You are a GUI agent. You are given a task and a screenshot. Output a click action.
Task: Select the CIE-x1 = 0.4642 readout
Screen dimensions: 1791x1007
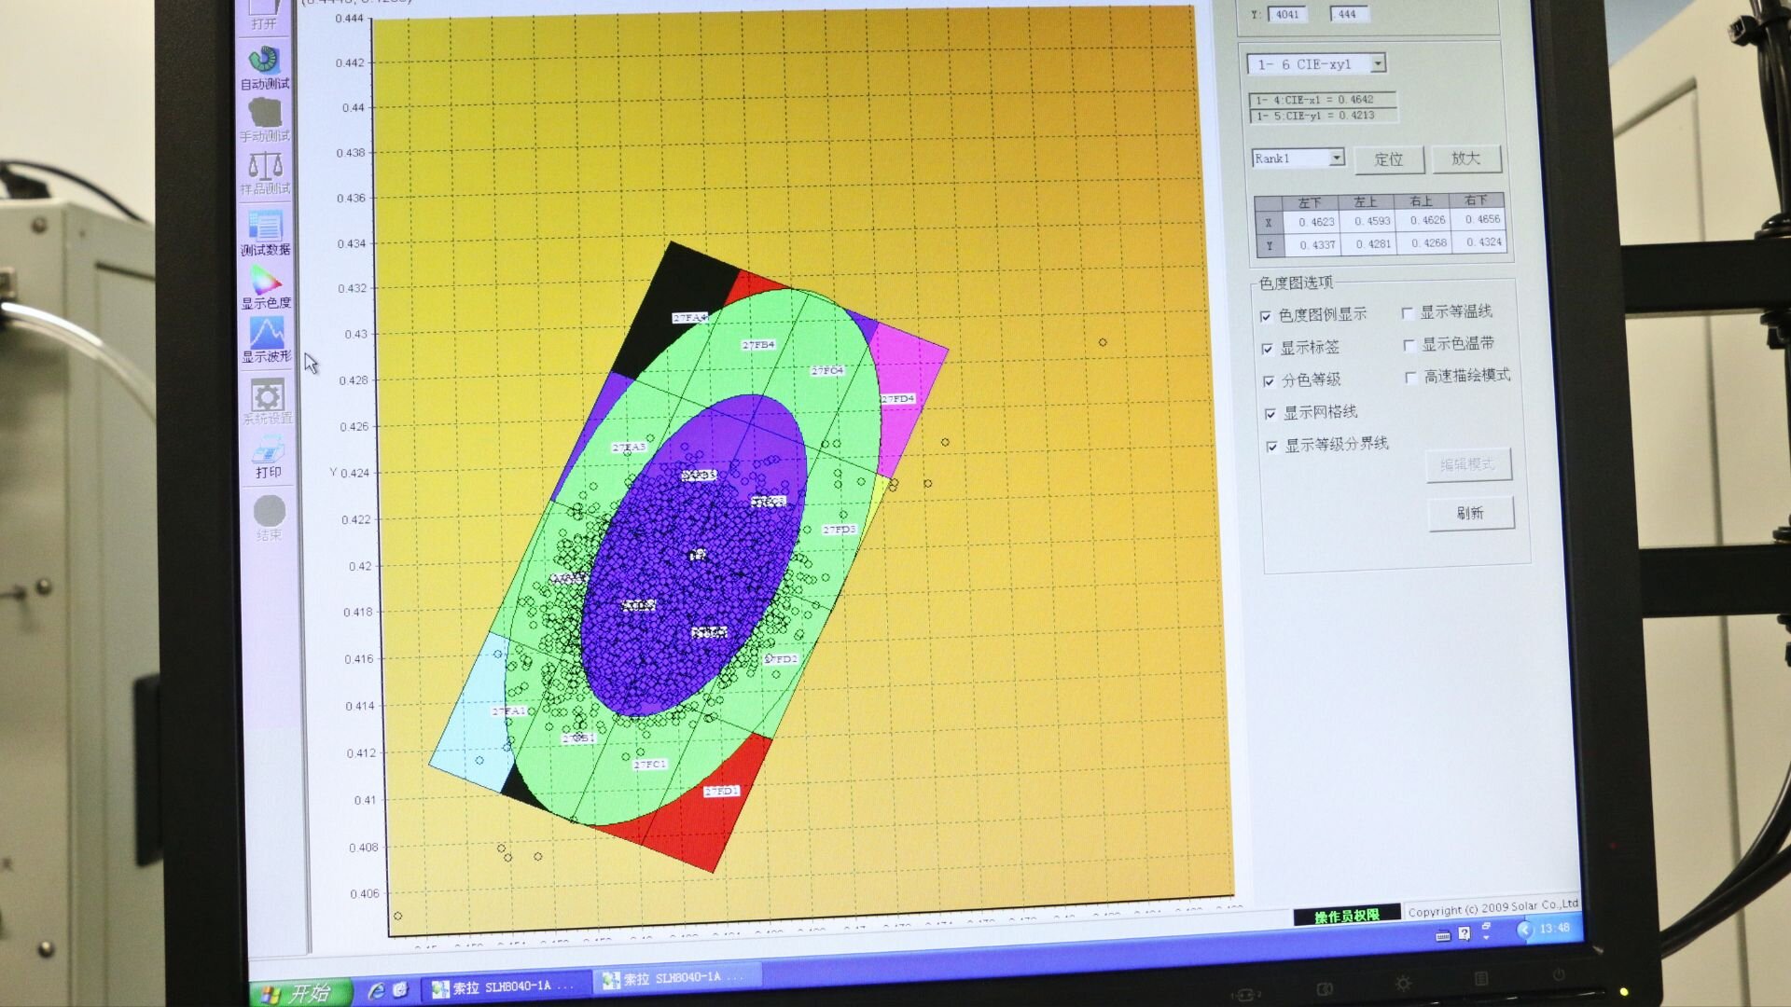pos(1324,100)
